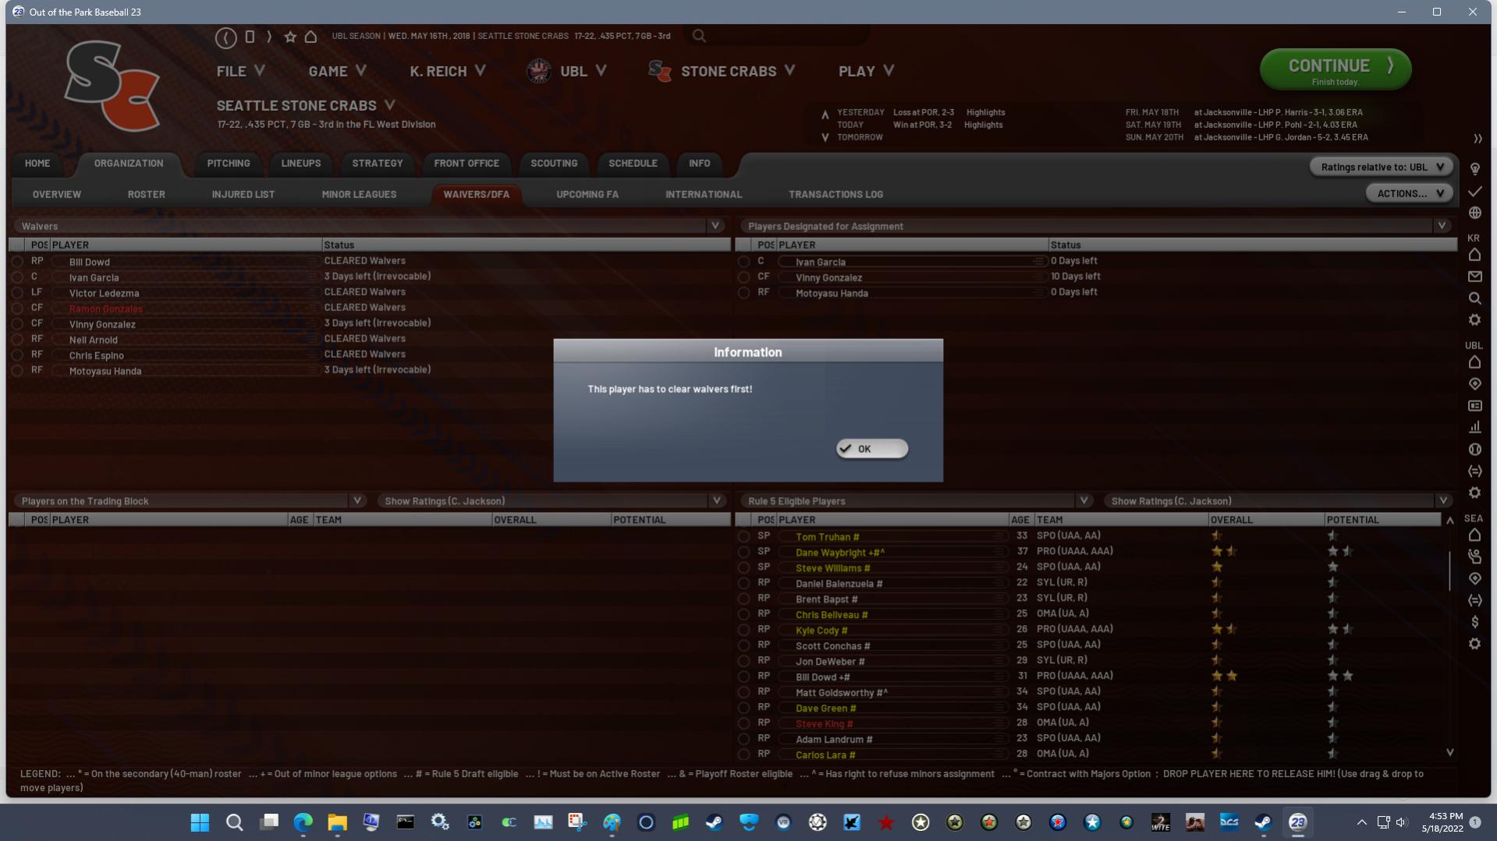Open the SEA team home icon
Image resolution: width=1497 pixels, height=841 pixels.
click(x=1474, y=535)
